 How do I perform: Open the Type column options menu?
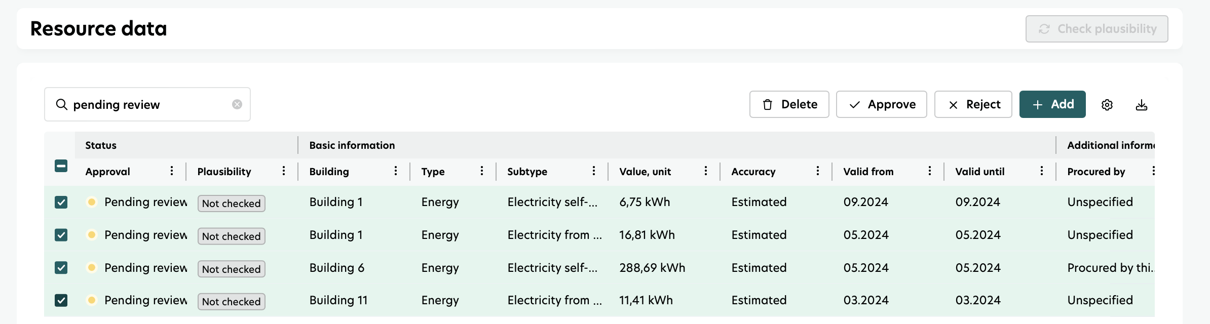point(482,171)
